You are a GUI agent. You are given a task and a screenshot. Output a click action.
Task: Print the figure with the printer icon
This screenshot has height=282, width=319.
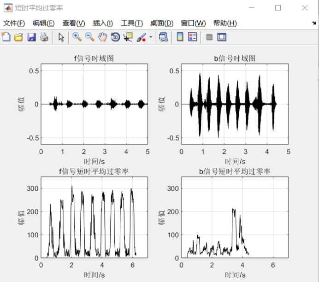pos(44,37)
